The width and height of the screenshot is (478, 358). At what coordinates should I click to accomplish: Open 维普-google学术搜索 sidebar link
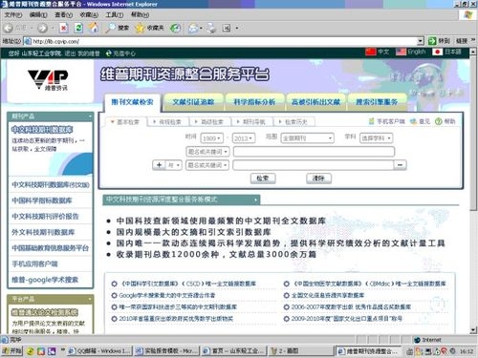(45, 280)
